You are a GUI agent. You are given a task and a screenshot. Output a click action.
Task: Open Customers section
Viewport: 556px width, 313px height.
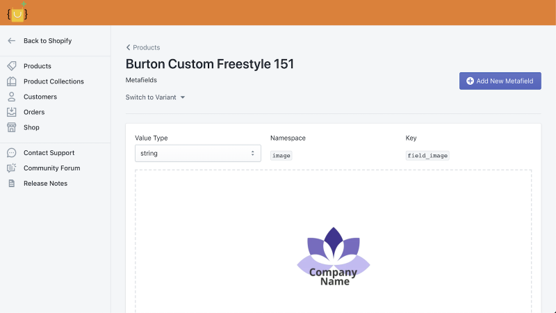click(x=40, y=97)
